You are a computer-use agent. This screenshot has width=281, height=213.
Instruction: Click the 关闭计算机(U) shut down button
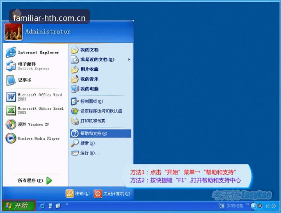pyautogui.click(x=112, y=194)
